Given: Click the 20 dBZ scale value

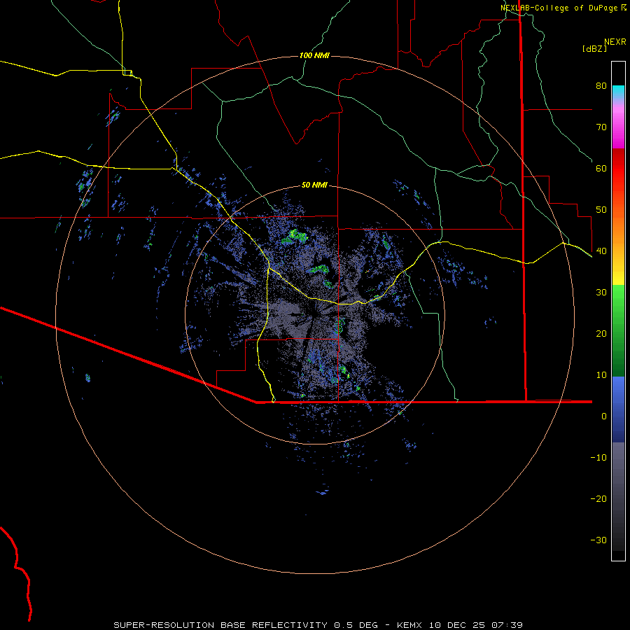Looking at the screenshot, I should tap(601, 334).
